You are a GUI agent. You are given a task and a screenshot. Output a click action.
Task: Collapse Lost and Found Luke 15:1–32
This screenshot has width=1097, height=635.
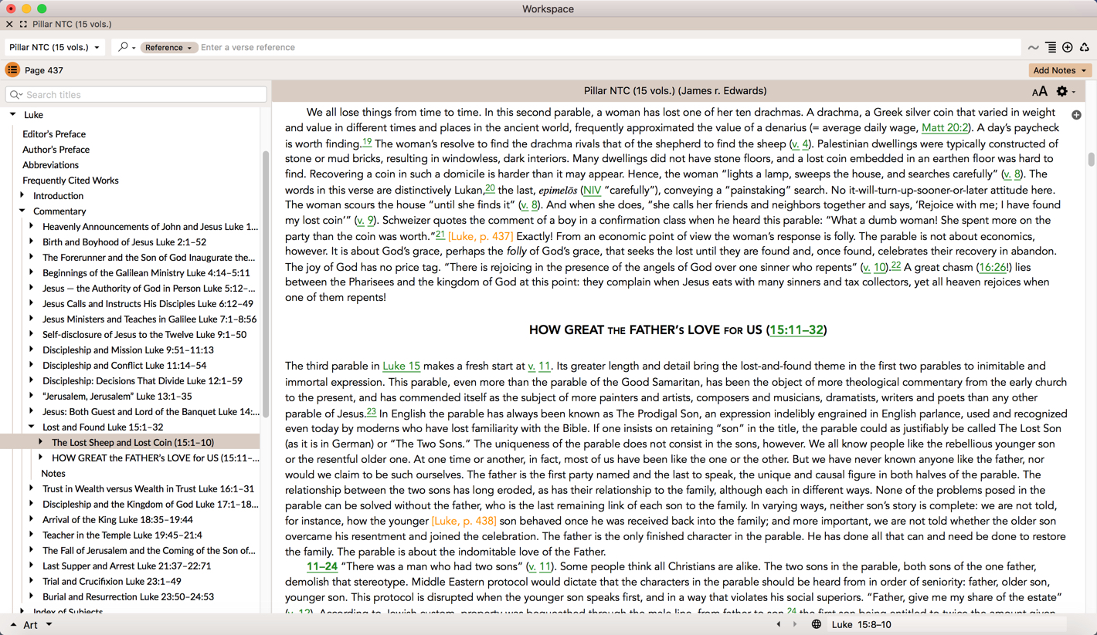click(32, 427)
